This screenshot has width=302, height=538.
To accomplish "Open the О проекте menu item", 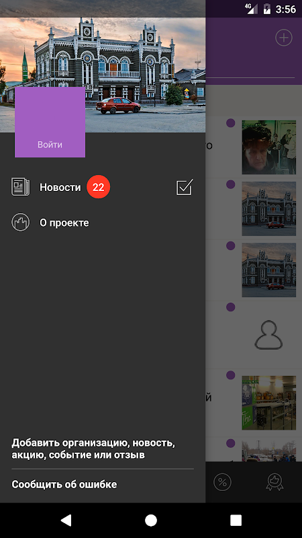I will (103, 223).
